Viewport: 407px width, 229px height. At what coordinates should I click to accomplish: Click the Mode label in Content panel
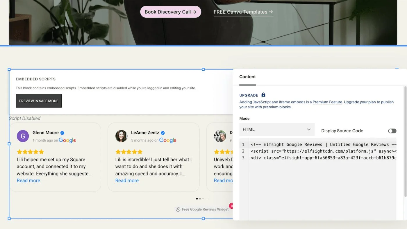point(244,119)
